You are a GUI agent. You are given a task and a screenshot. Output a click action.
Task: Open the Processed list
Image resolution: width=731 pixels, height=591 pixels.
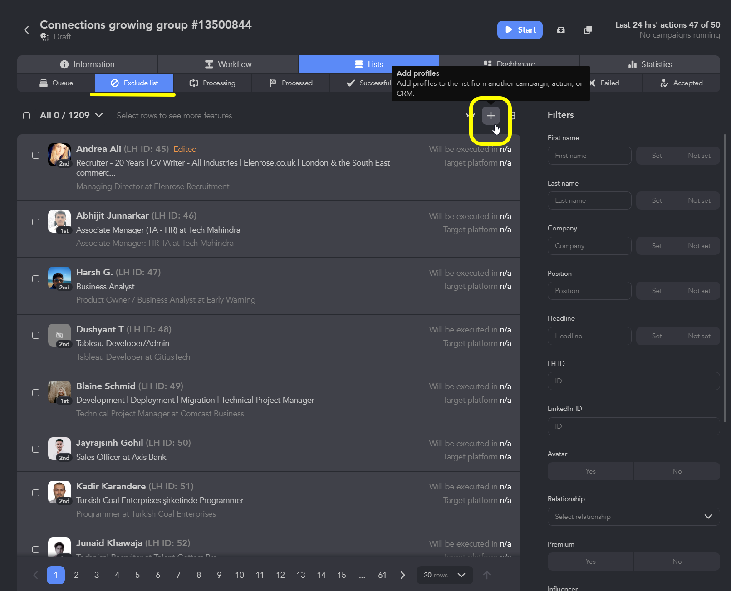290,83
